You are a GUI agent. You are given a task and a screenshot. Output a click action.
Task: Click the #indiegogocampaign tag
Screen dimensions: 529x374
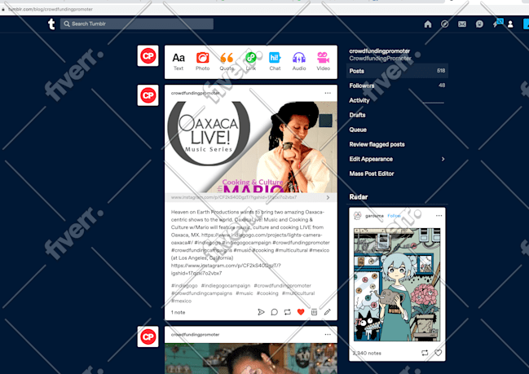click(226, 286)
